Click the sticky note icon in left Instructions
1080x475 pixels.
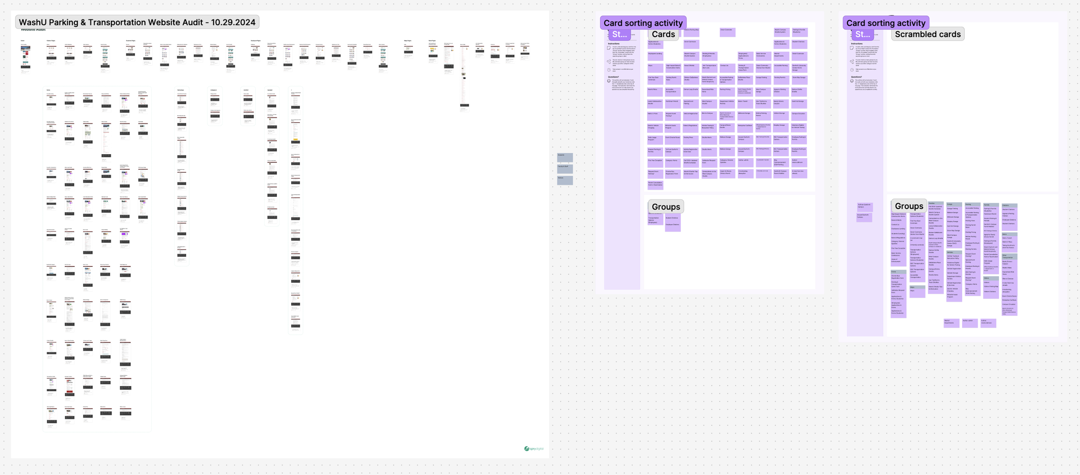pos(609,48)
